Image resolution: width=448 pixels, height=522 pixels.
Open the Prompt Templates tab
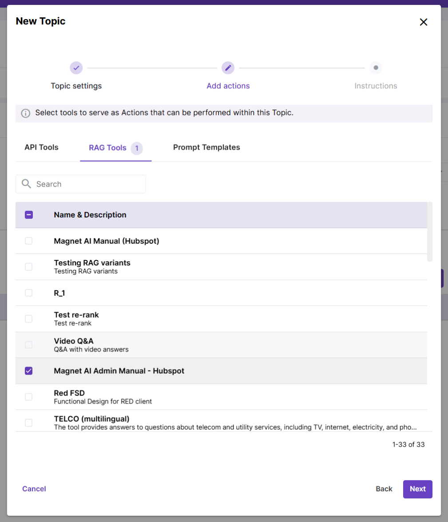pos(206,147)
